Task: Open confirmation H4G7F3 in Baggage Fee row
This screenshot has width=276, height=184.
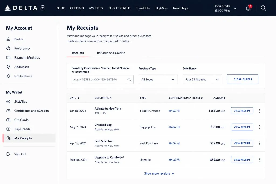Action: click(174, 127)
